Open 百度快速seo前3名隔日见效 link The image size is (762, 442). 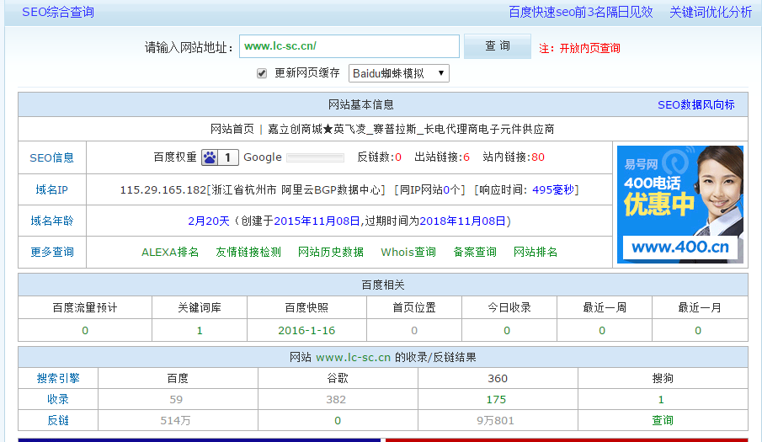580,12
